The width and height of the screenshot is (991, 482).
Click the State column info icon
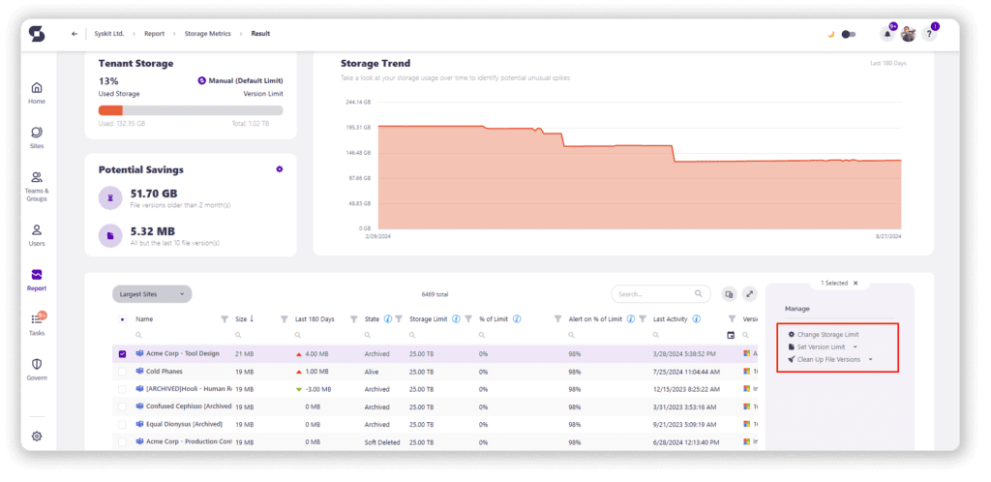click(387, 319)
